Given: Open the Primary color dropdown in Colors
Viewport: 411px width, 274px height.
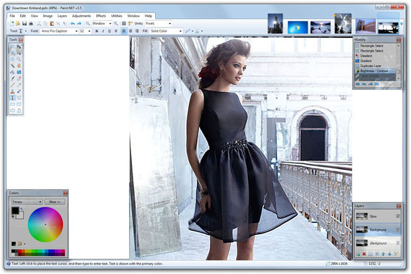Looking at the screenshot, I should click(27, 202).
